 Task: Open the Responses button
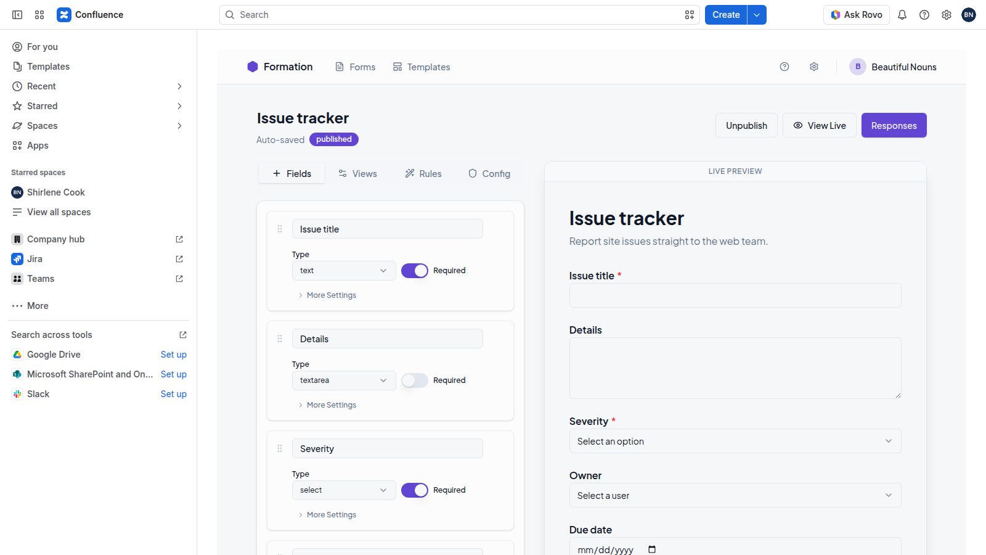click(x=894, y=125)
